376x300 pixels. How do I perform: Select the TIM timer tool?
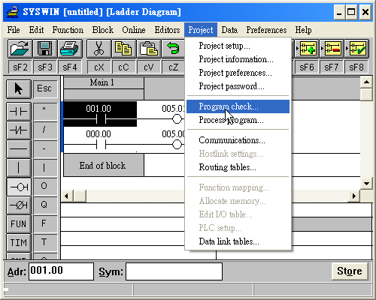tap(19, 243)
